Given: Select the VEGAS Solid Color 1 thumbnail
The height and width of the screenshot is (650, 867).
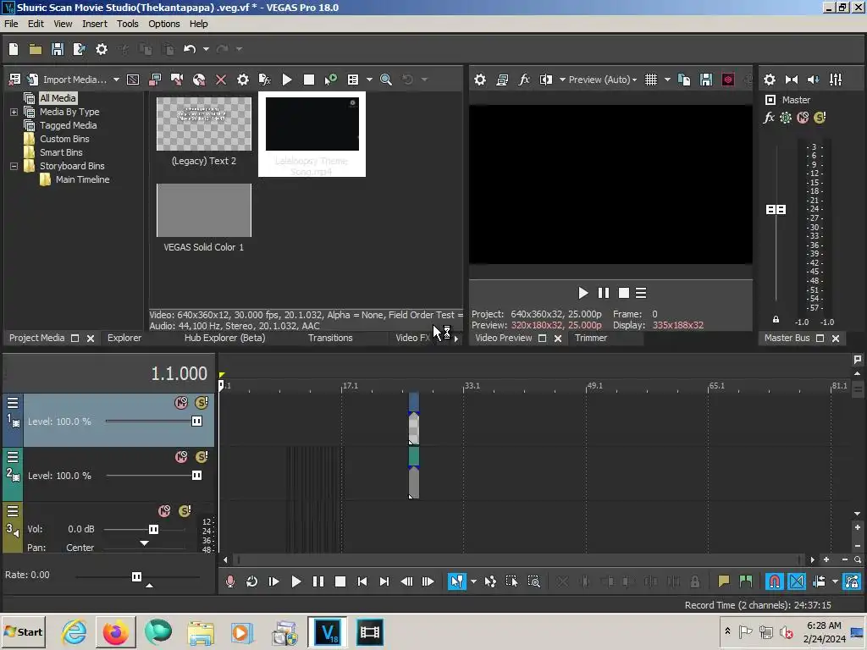Looking at the screenshot, I should [x=204, y=210].
